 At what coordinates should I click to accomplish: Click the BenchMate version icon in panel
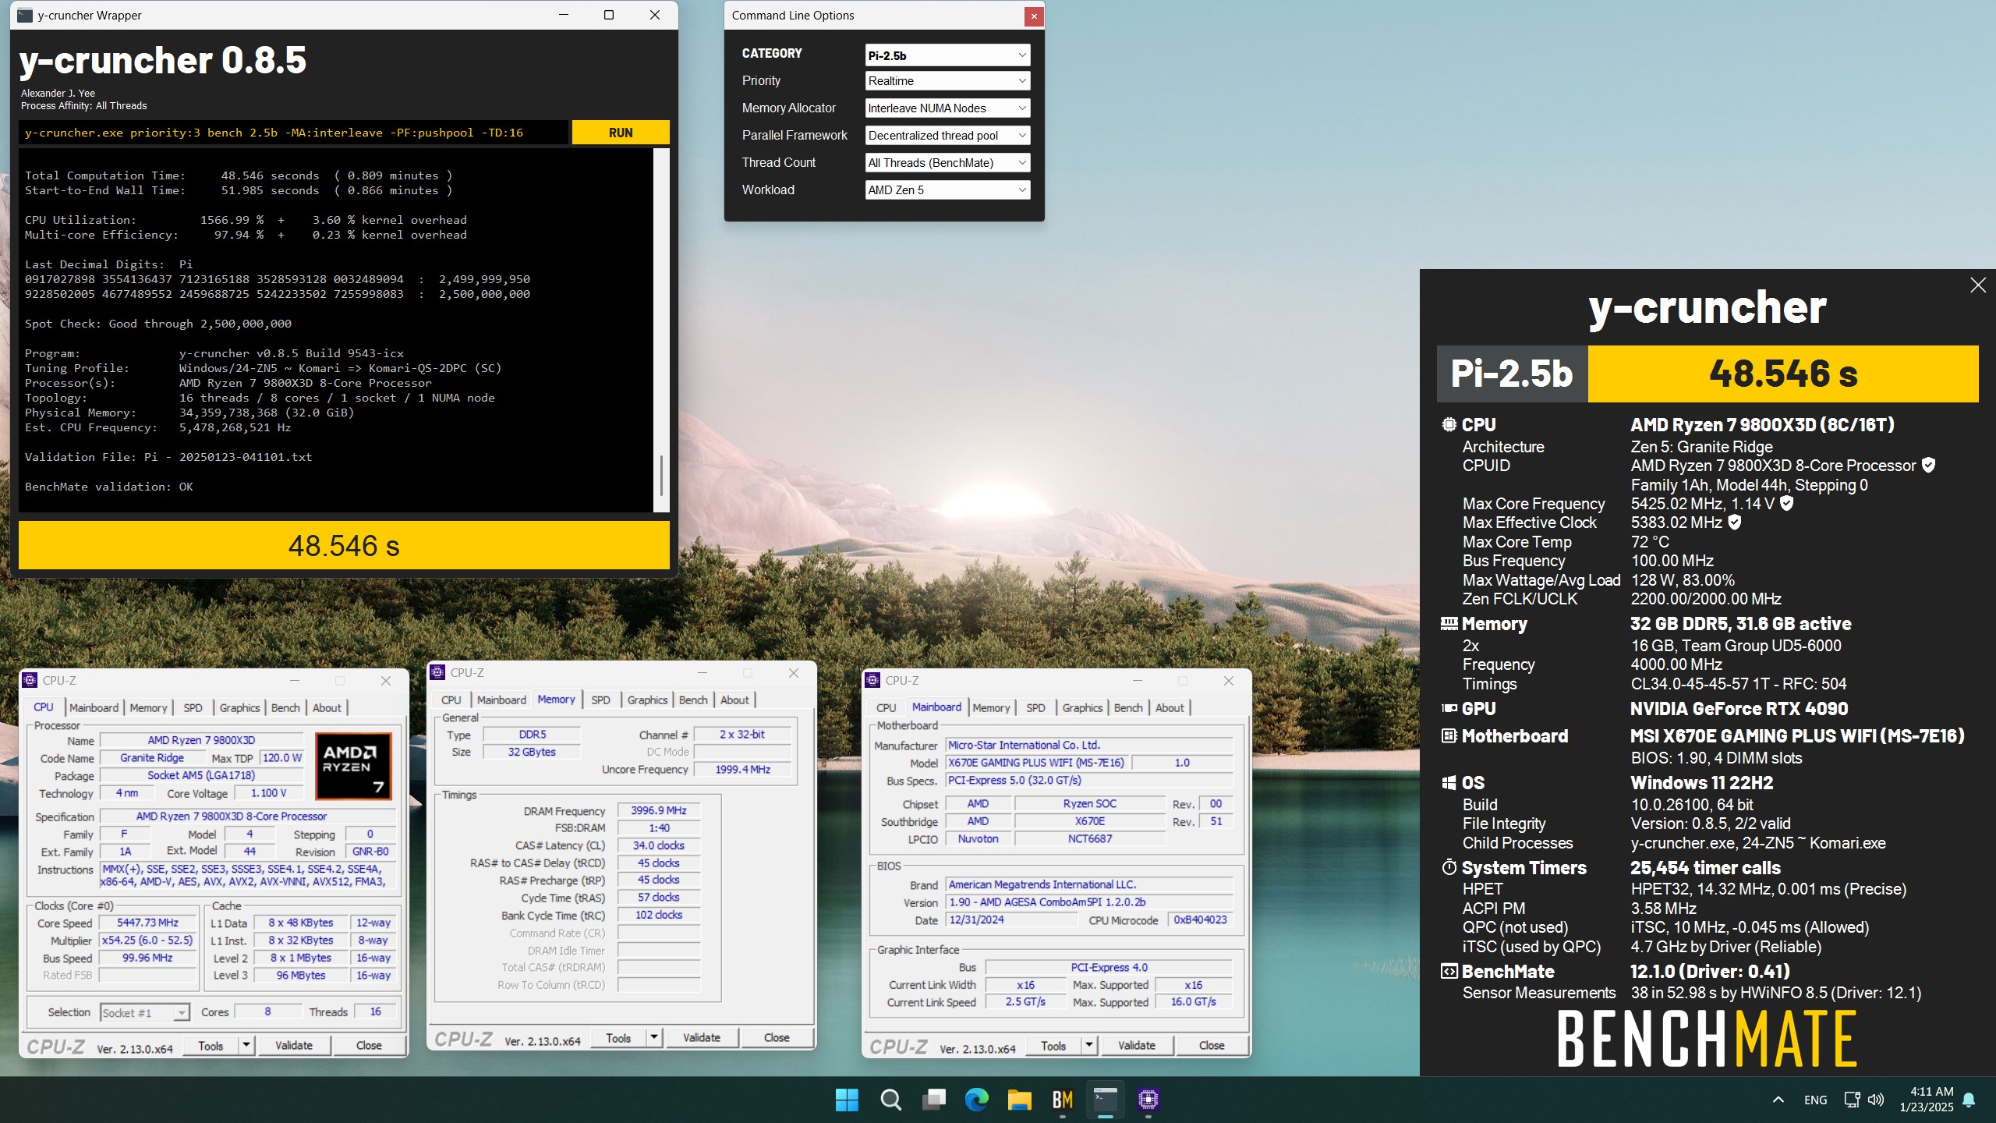(x=1449, y=972)
